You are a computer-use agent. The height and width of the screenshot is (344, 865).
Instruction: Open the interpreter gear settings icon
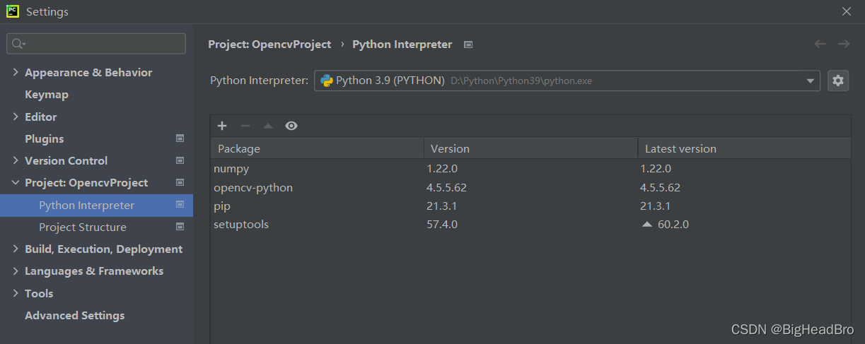coord(838,81)
